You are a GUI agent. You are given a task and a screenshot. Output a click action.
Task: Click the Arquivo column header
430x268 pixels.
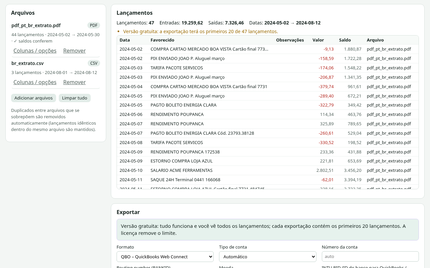375,40
